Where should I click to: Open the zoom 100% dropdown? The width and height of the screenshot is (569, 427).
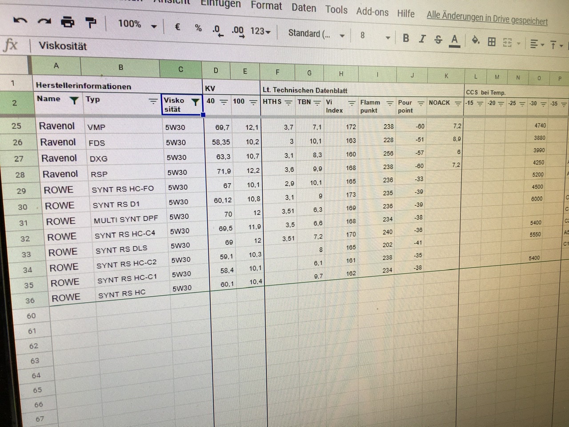click(137, 24)
